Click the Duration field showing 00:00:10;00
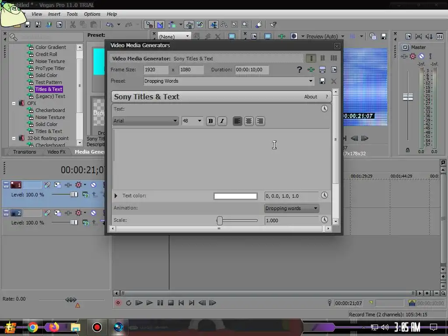This screenshot has height=336, width=448. [252, 70]
